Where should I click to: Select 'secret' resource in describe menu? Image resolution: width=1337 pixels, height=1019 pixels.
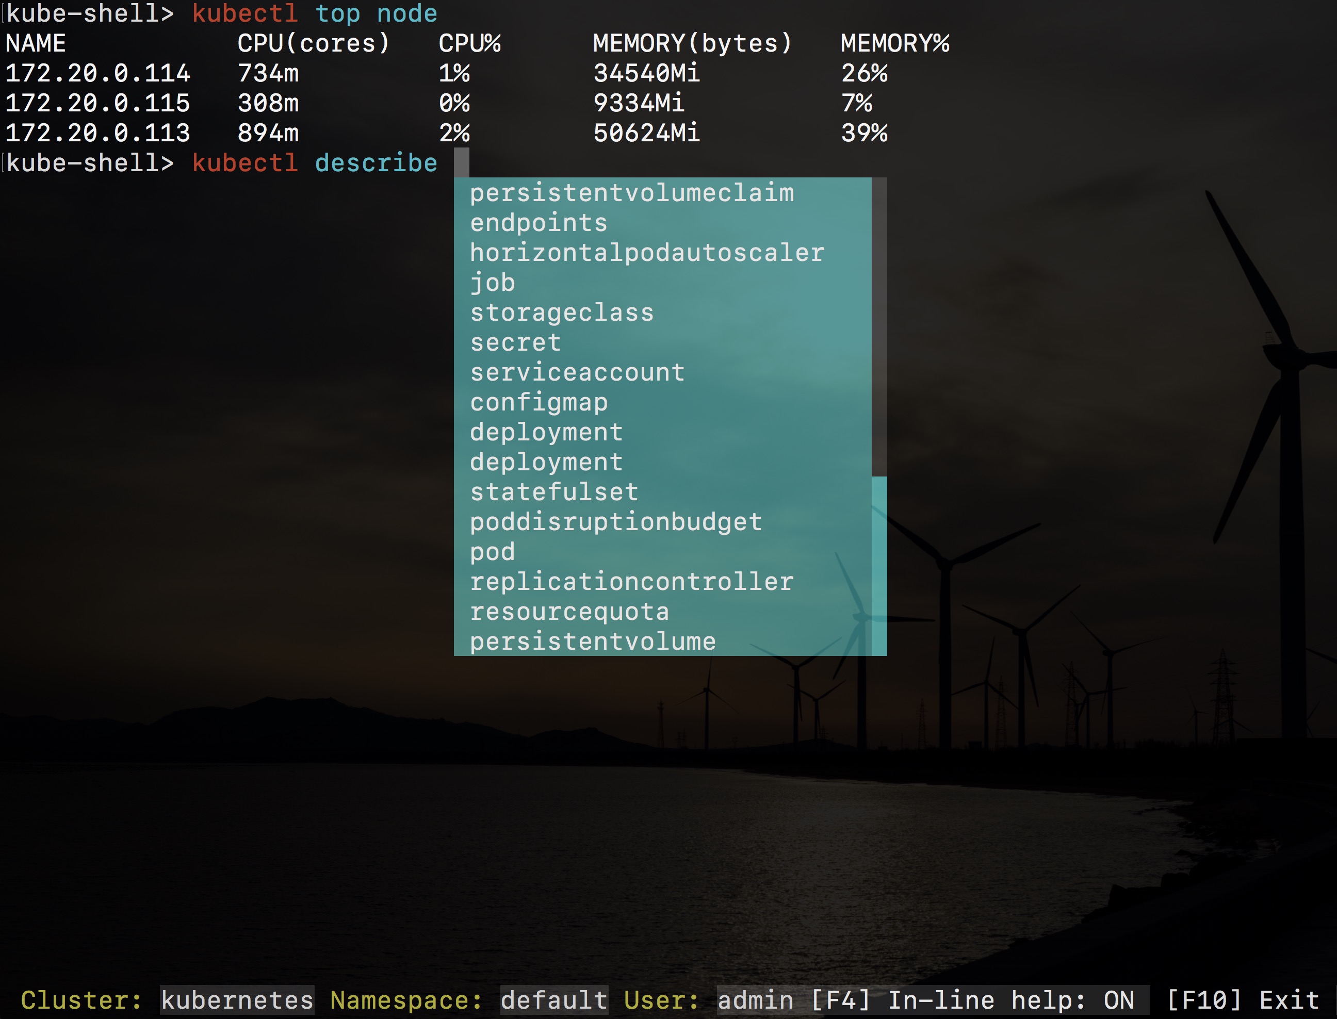point(514,341)
